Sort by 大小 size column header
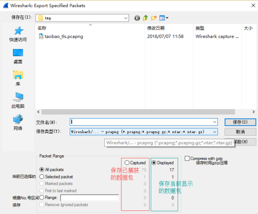The width and height of the screenshot is (258, 214). 249,28
